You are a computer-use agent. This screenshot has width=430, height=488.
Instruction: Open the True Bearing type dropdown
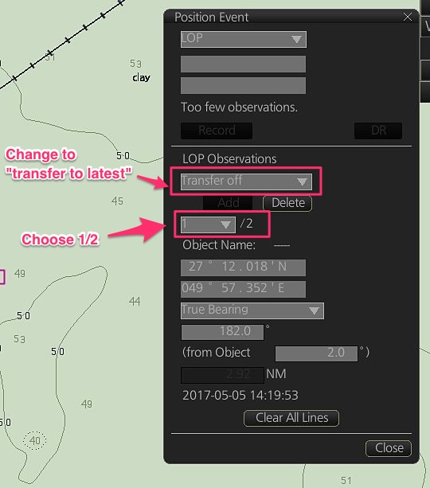[x=252, y=310]
